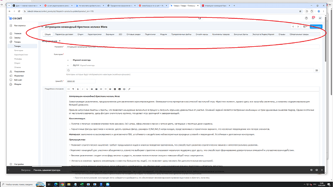
Task: Switch to the Бонусные баллы tab
Action: (241, 34)
